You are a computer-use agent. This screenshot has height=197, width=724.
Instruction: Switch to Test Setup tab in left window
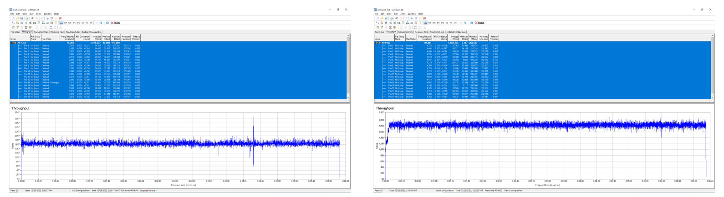click(x=15, y=32)
